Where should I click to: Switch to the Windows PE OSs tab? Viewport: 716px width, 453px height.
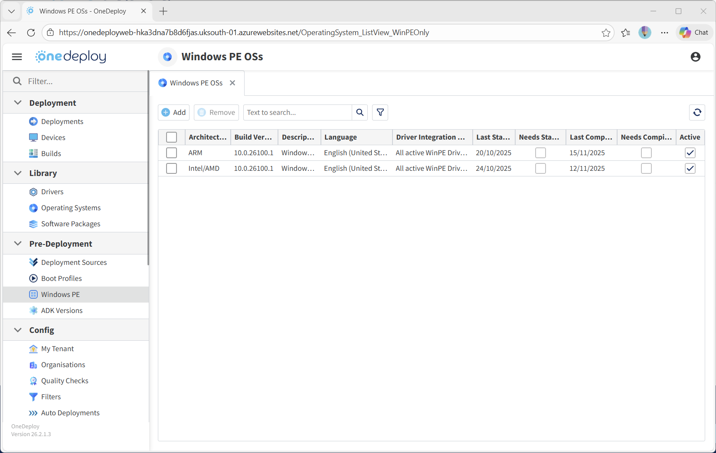(x=196, y=83)
